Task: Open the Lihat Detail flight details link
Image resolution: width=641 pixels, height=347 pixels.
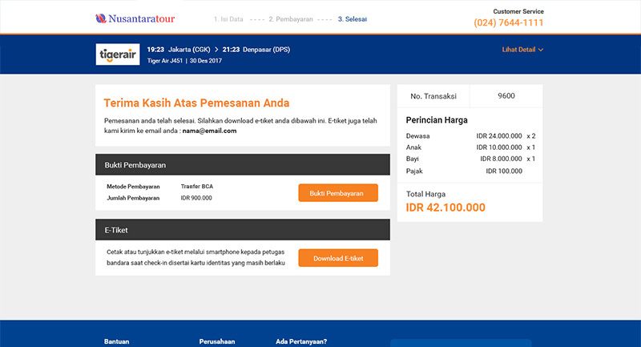Action: point(518,50)
